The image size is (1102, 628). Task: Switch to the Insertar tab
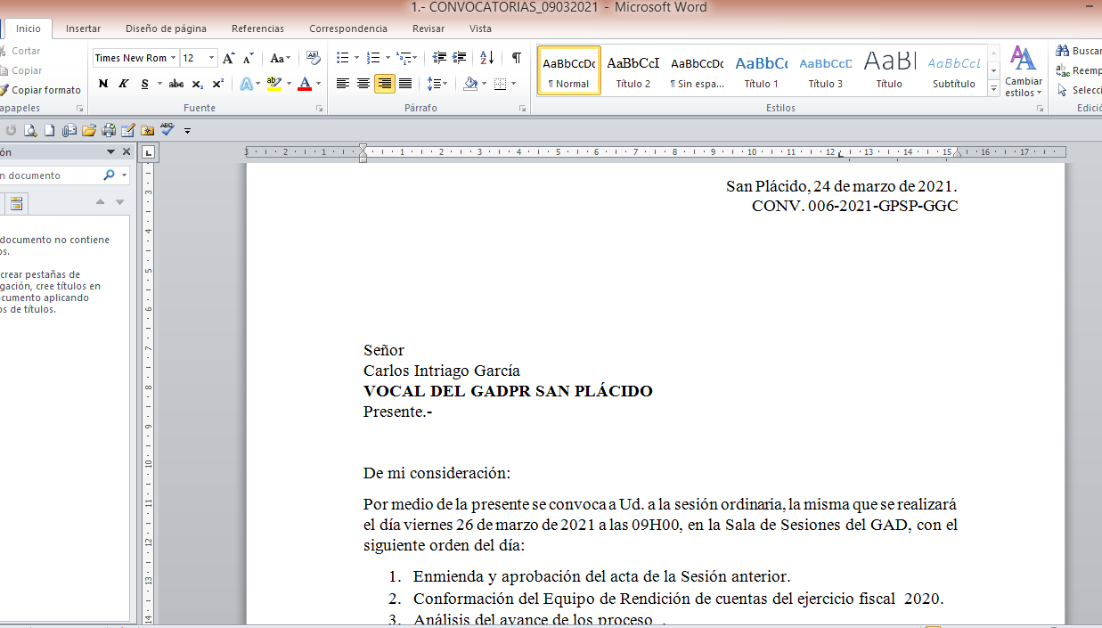[x=83, y=29]
